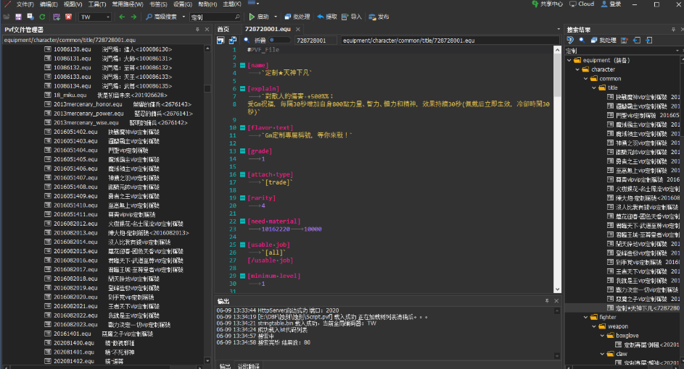Image resolution: width=684 pixels, height=369 pixels.
Task: Click the purple Save icon in toolbar
Action: click(18, 17)
